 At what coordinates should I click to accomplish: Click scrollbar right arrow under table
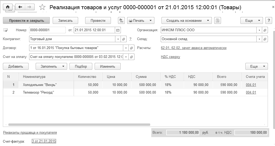pos(265,125)
